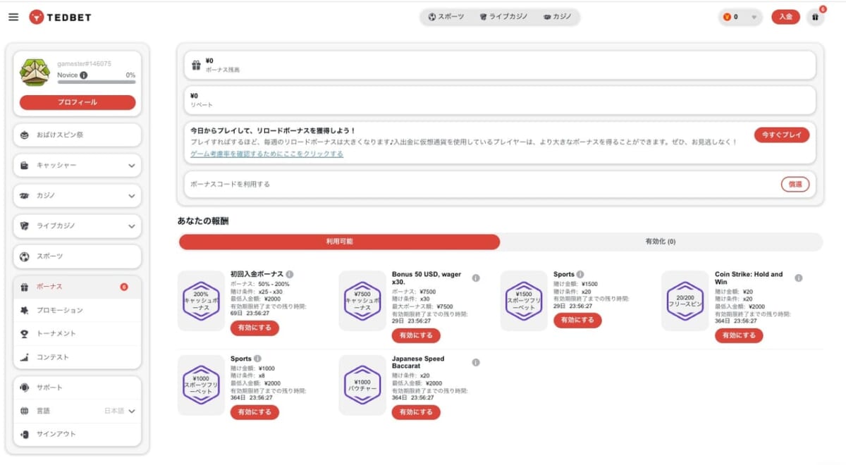This screenshot has width=846, height=465.
Task: Open コンテスト in the sidebar
Action: pos(77,357)
